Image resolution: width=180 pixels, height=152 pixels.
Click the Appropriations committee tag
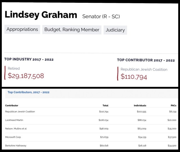point(22,30)
